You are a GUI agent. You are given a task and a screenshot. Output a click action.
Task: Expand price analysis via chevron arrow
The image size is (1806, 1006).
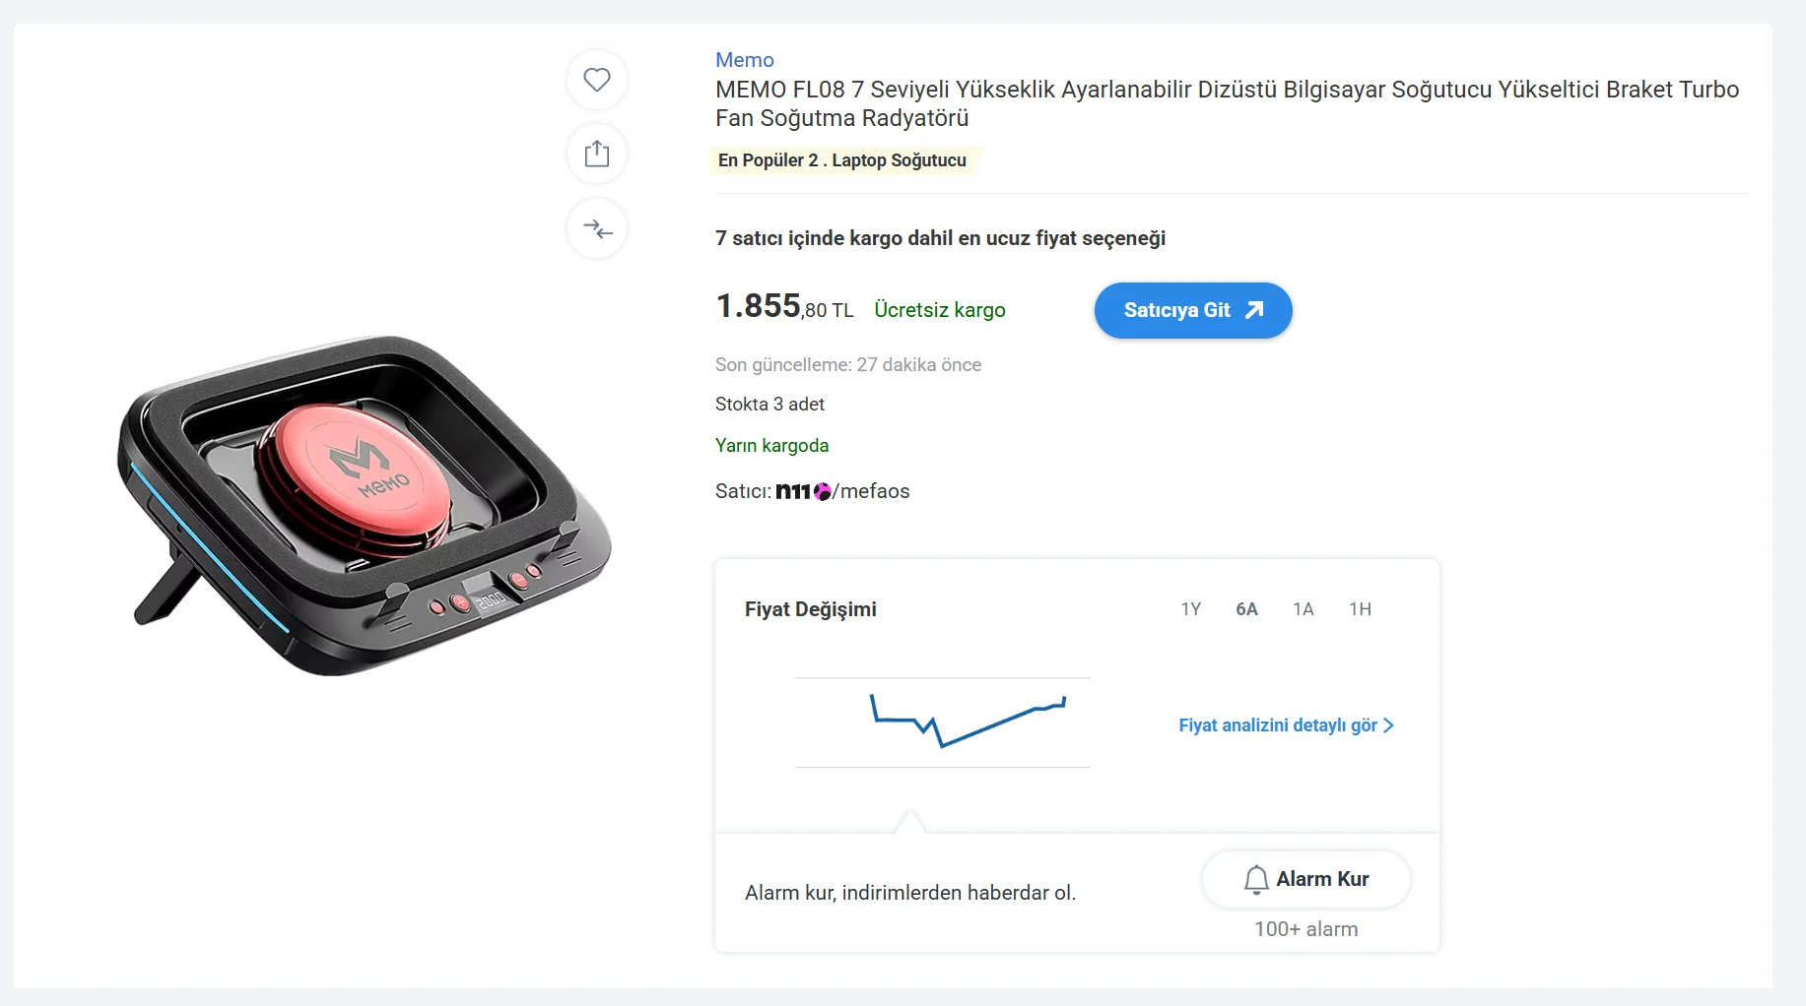point(1389,725)
